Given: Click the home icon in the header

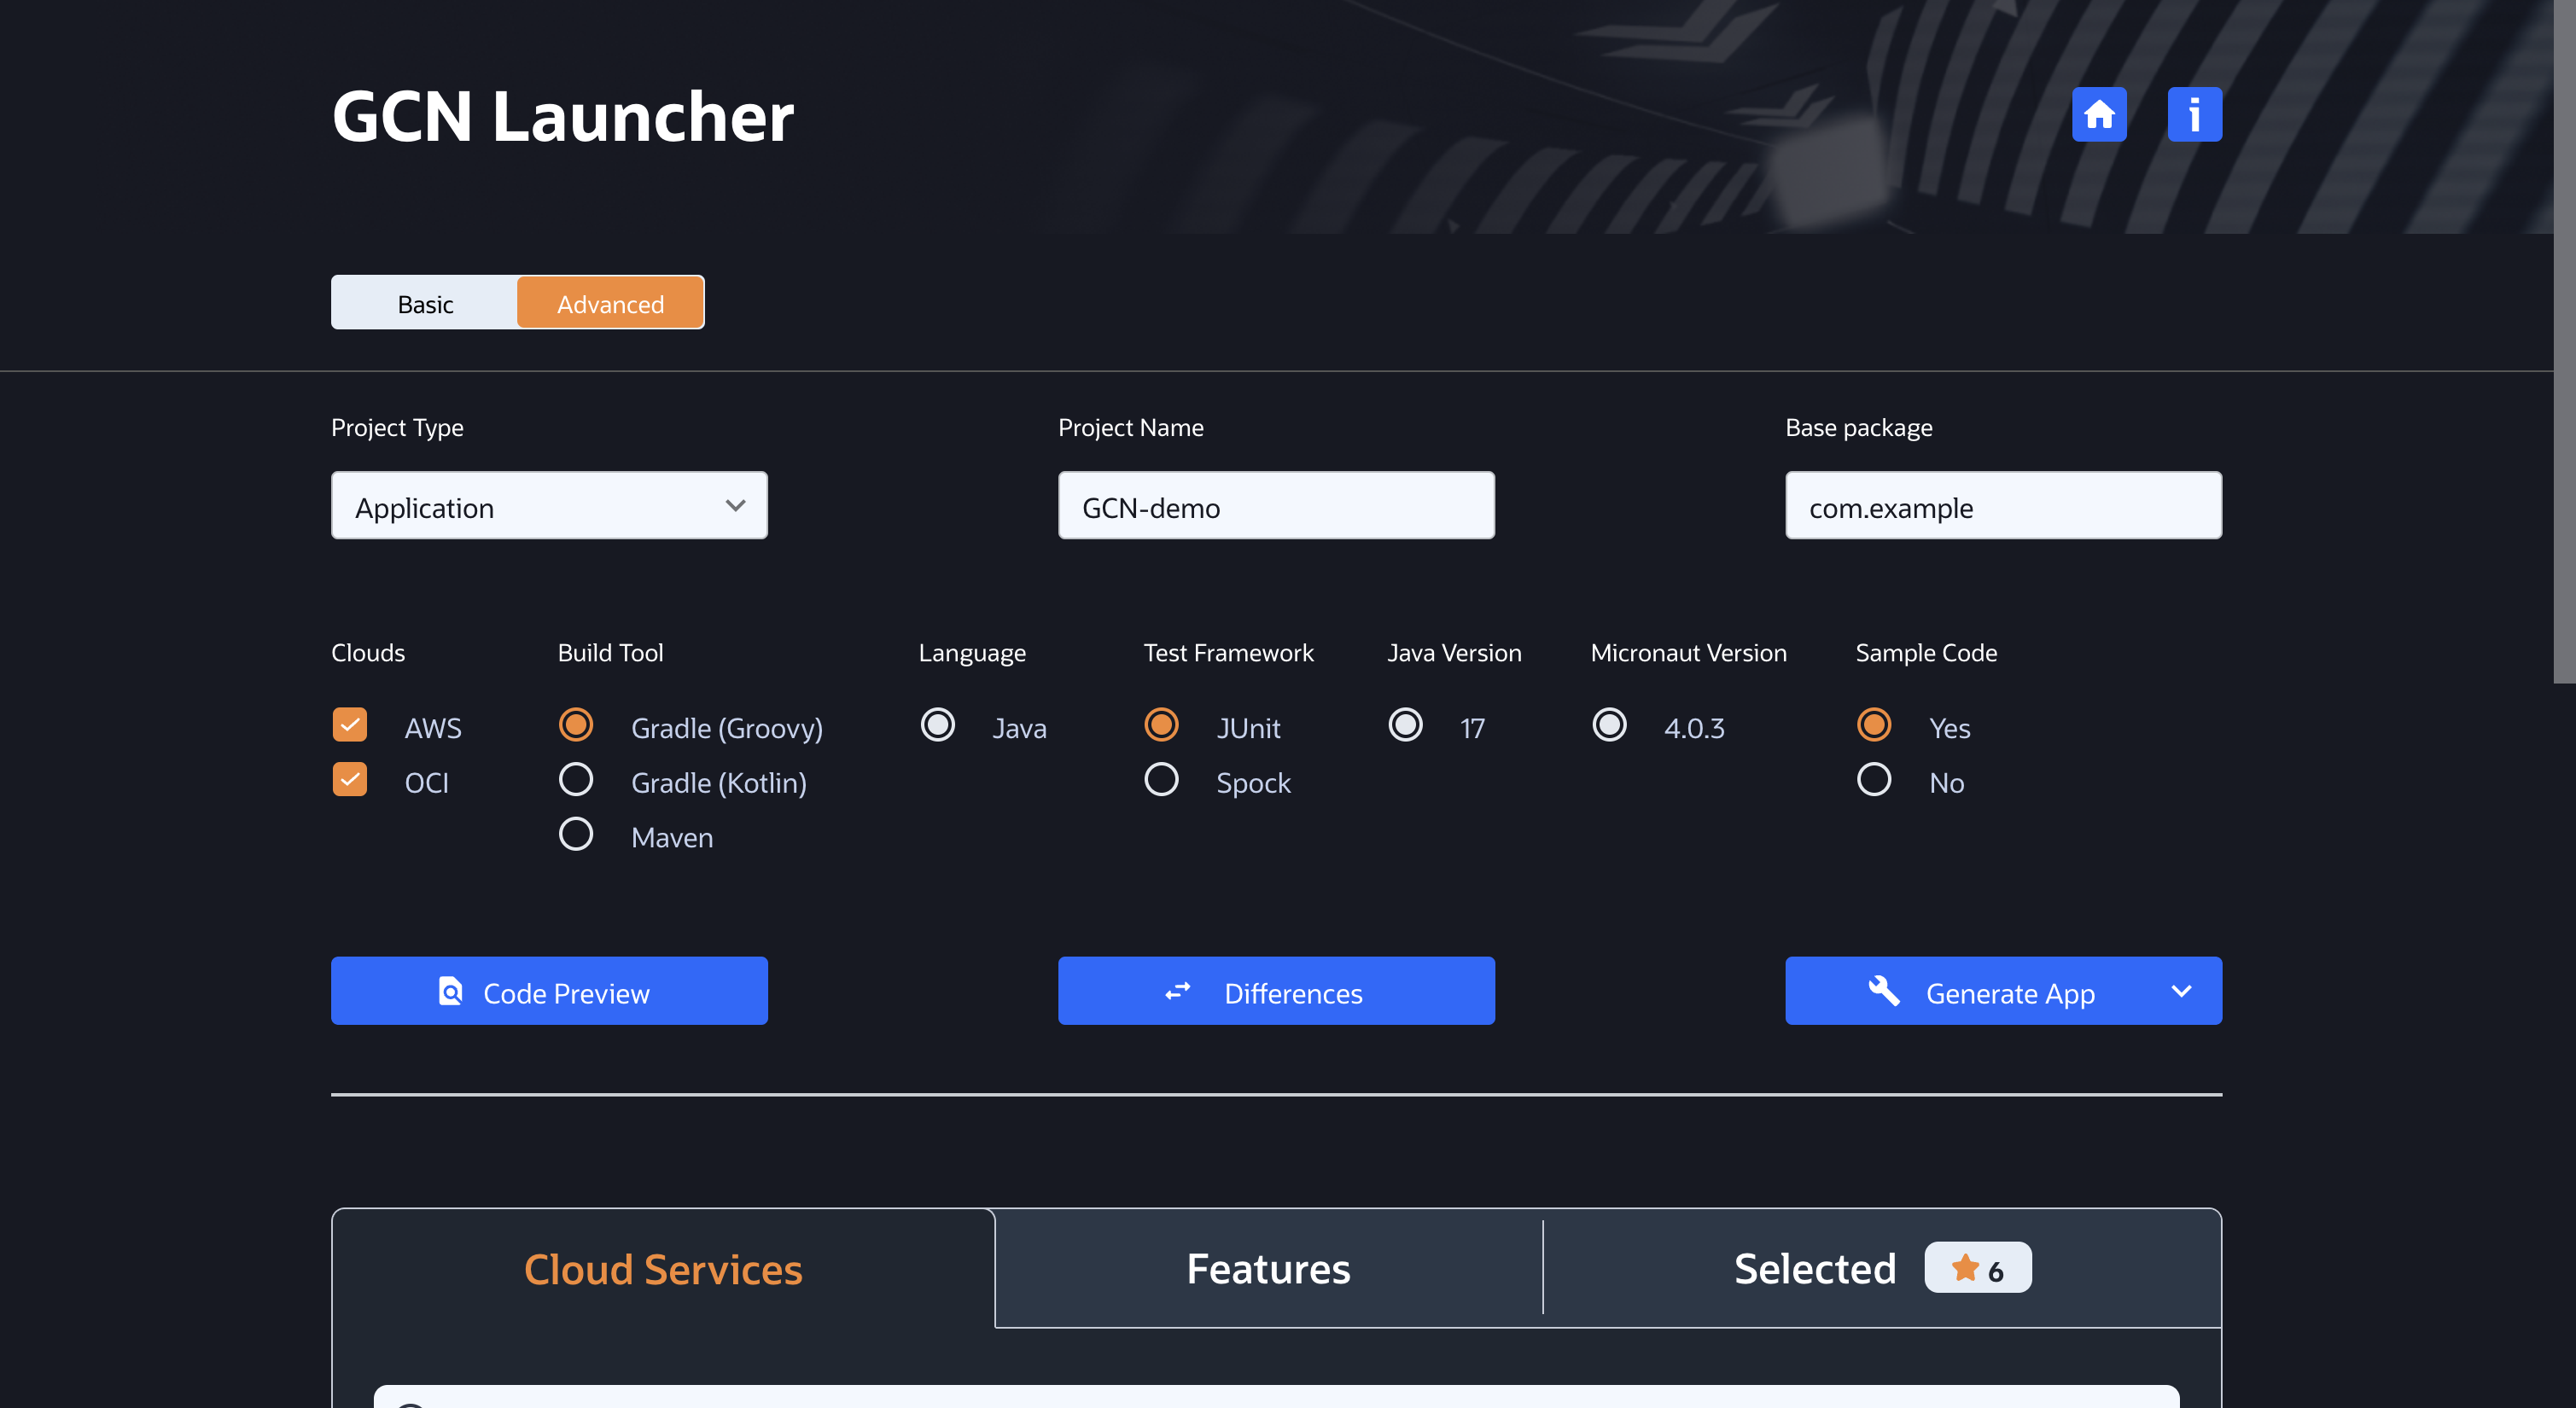Looking at the screenshot, I should click(2100, 115).
